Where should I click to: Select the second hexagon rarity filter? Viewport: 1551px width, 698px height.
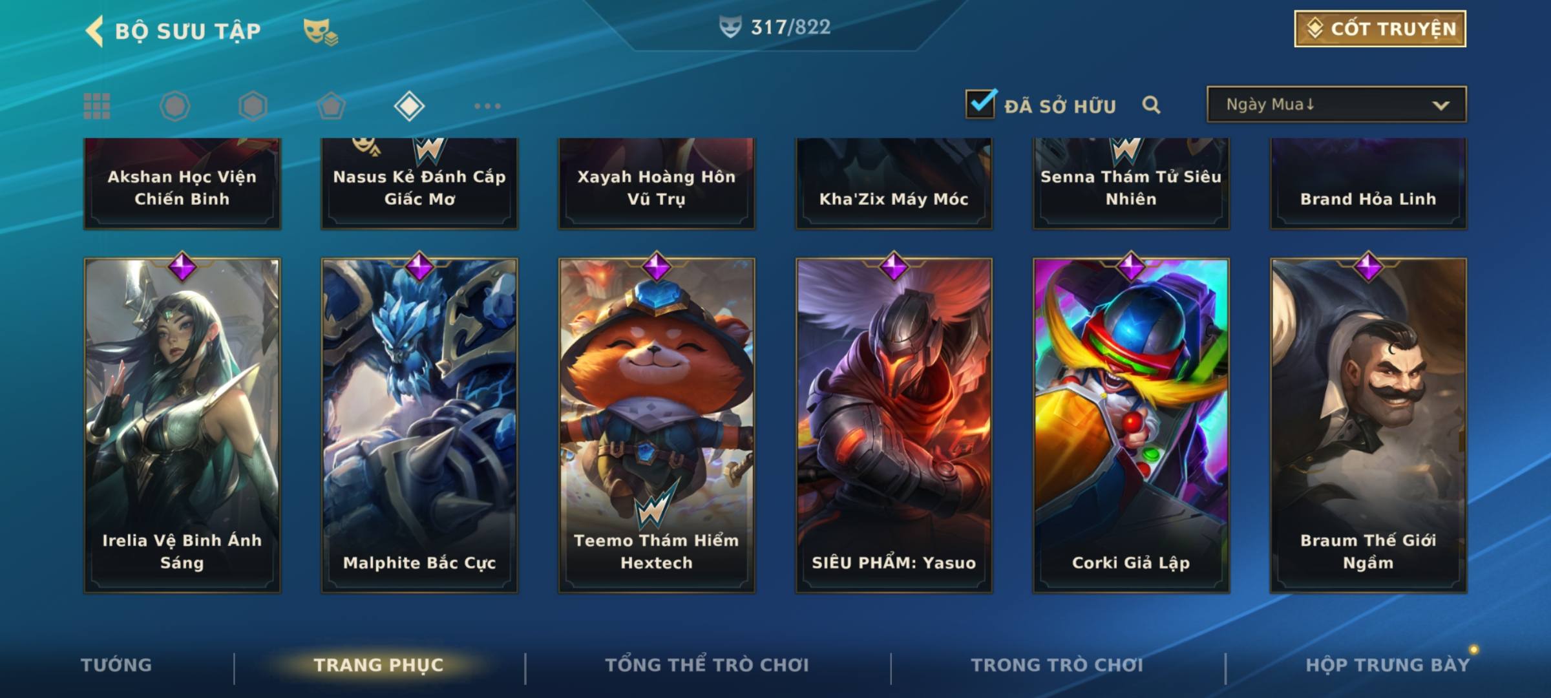[253, 106]
